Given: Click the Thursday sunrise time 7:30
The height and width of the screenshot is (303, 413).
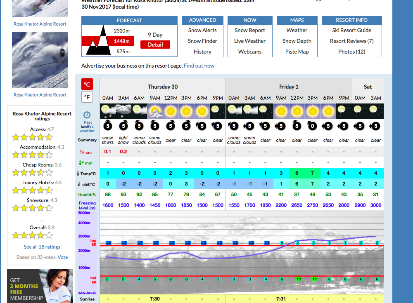Looking at the screenshot, I should click(x=155, y=299).
